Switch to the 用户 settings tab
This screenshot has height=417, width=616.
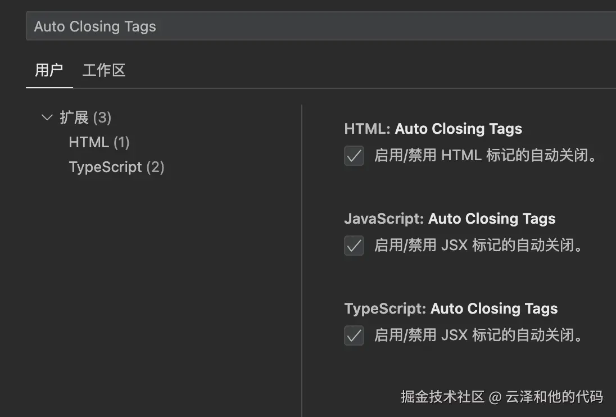(49, 71)
